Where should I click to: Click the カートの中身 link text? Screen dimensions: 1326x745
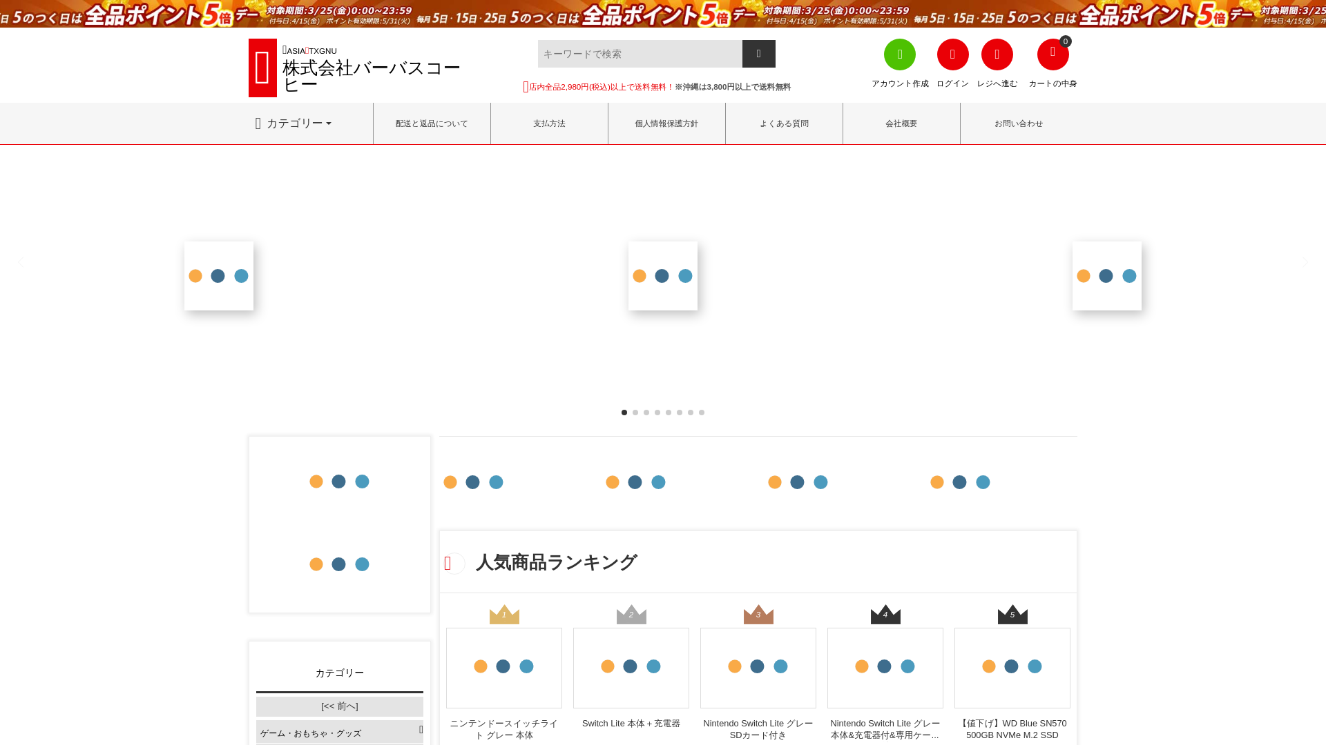(x=1053, y=83)
